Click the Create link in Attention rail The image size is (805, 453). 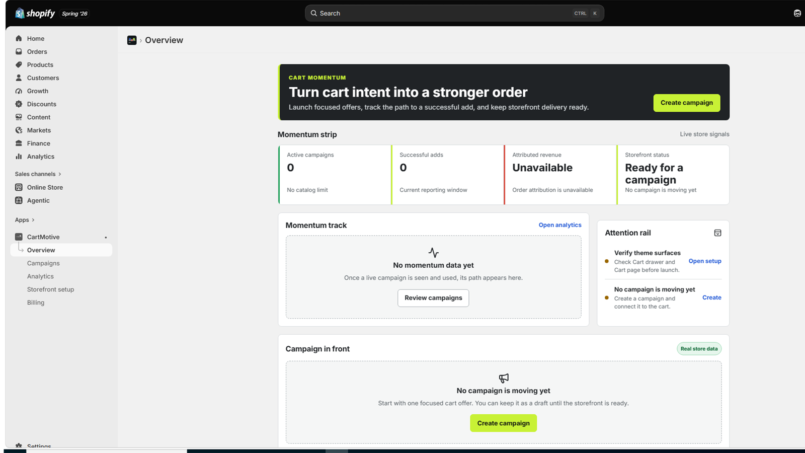point(712,297)
